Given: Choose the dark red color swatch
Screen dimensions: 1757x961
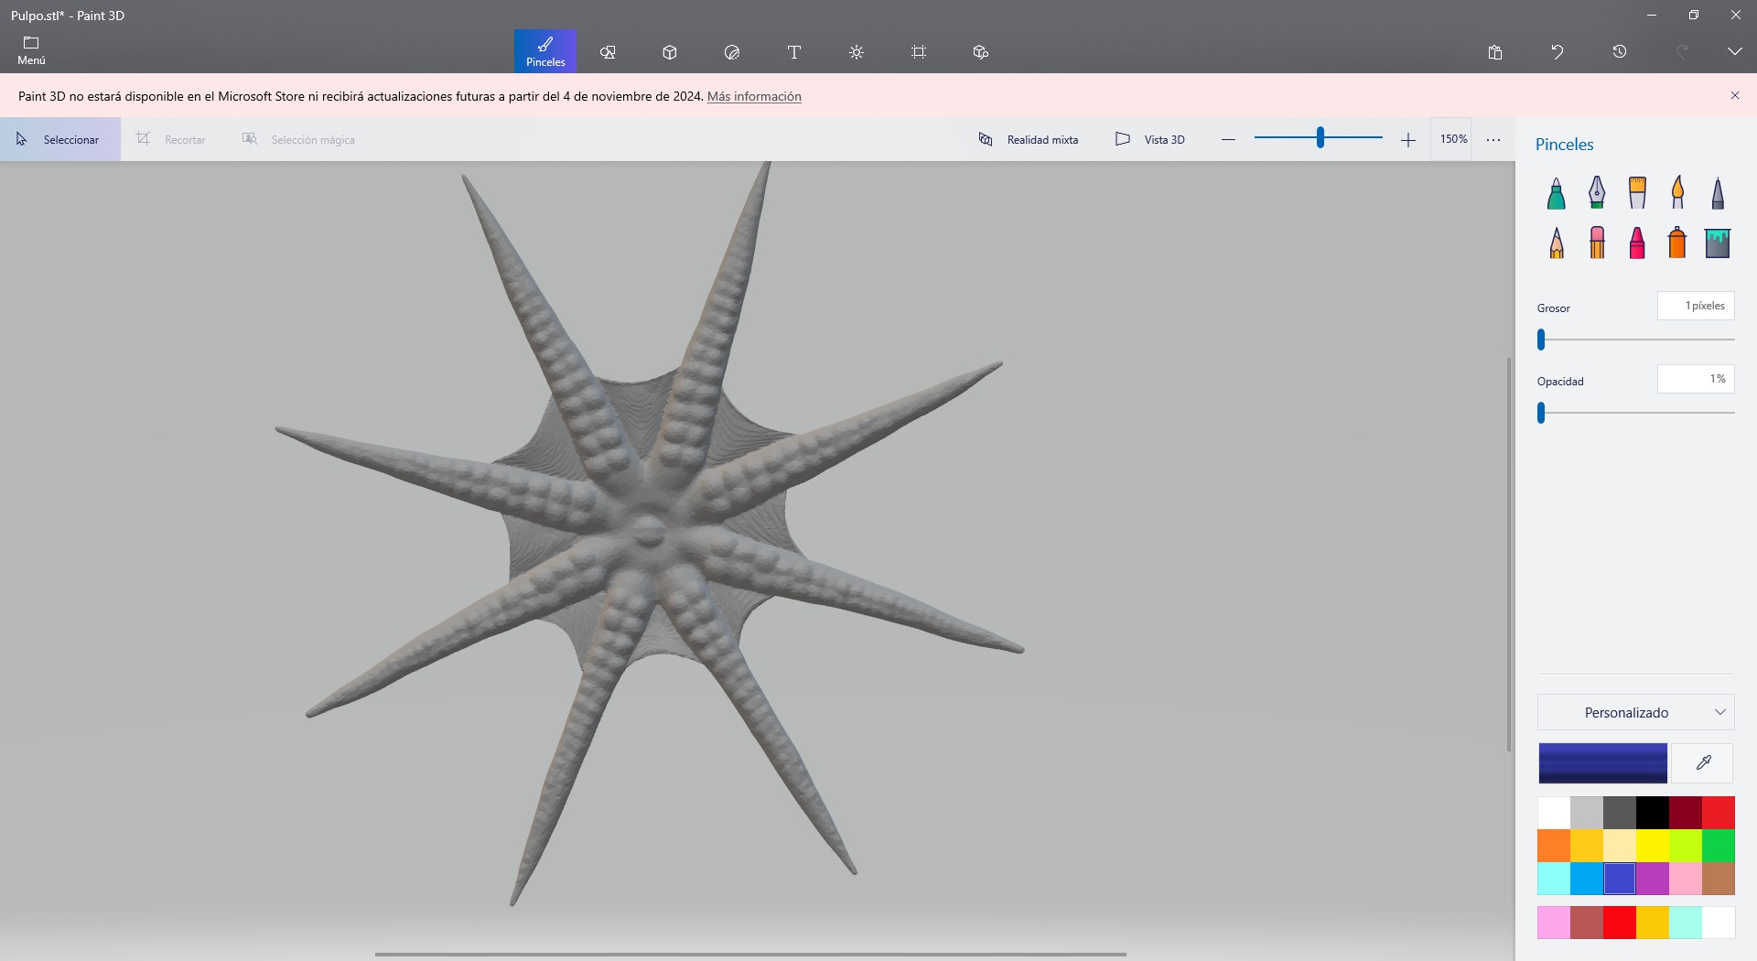Looking at the screenshot, I should coord(1686,813).
